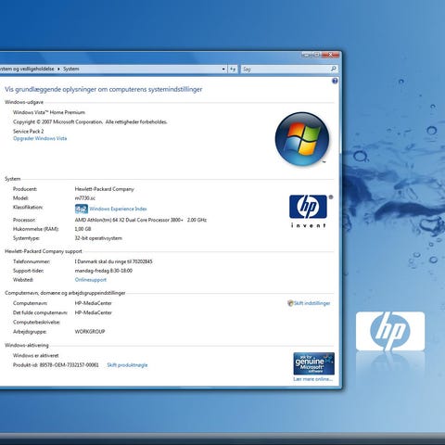This screenshot has width=445, height=445.
Task: Click the refresh button beside address bar
Action: 233,69
